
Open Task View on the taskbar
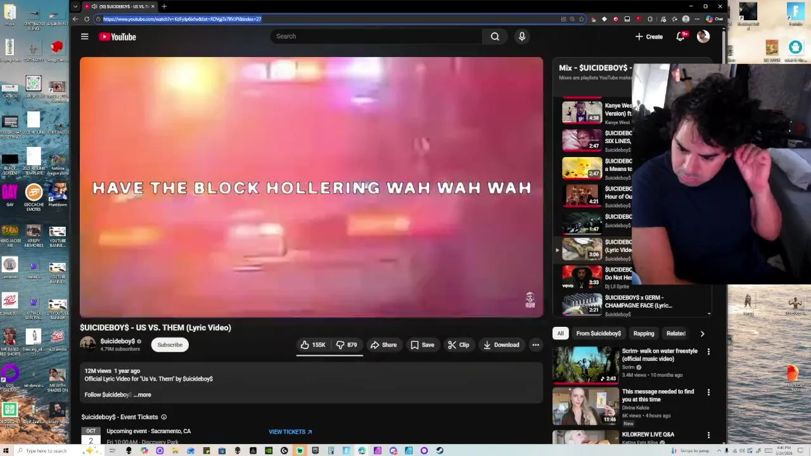(x=113, y=450)
